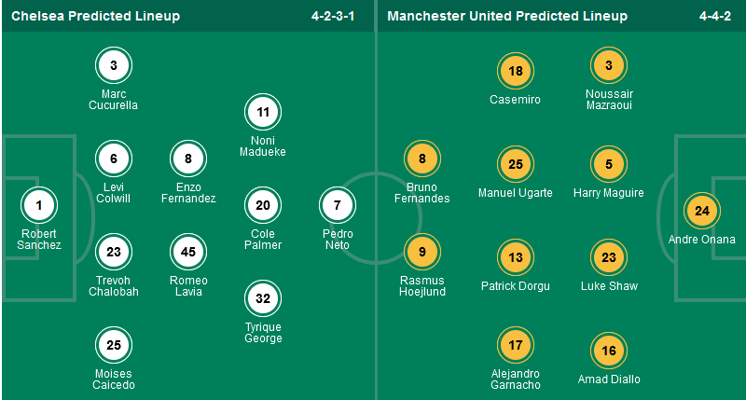Click the Noni Madueke name label

coord(263,145)
